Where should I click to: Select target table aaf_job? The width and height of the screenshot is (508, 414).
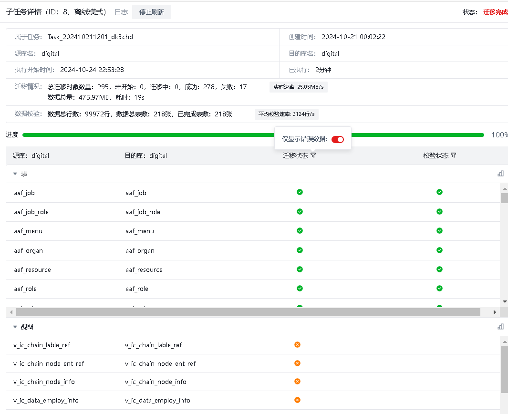[x=136, y=193]
